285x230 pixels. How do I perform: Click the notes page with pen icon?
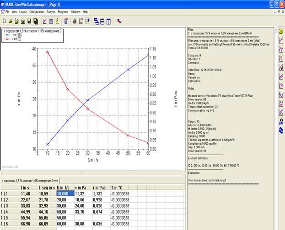click(87, 21)
